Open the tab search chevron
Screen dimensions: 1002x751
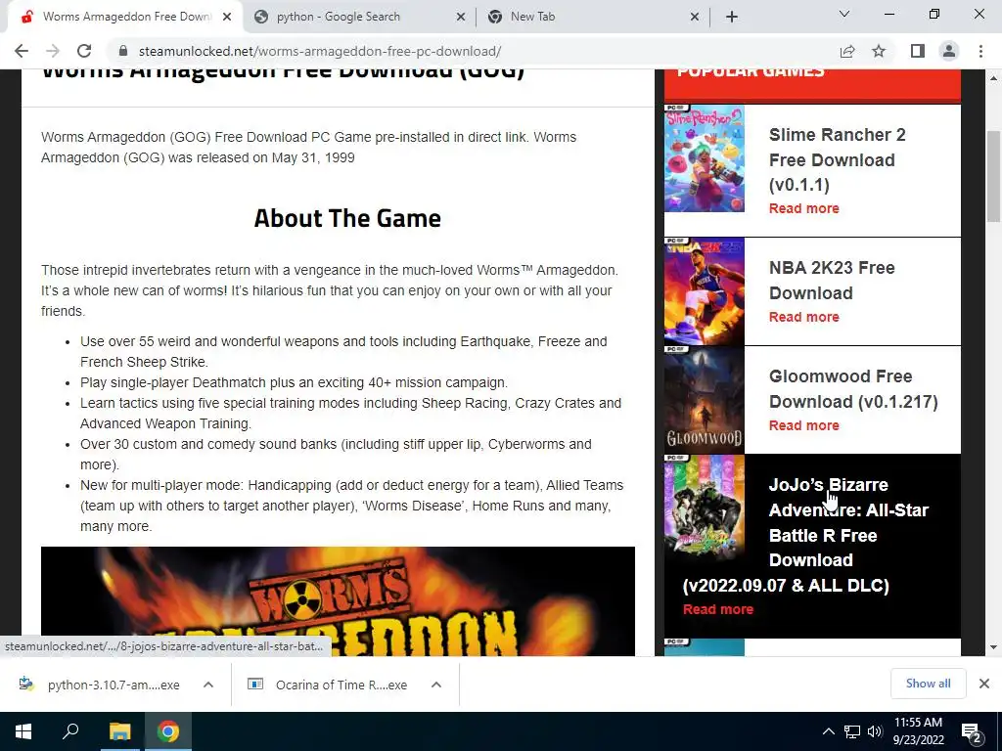coord(844,14)
